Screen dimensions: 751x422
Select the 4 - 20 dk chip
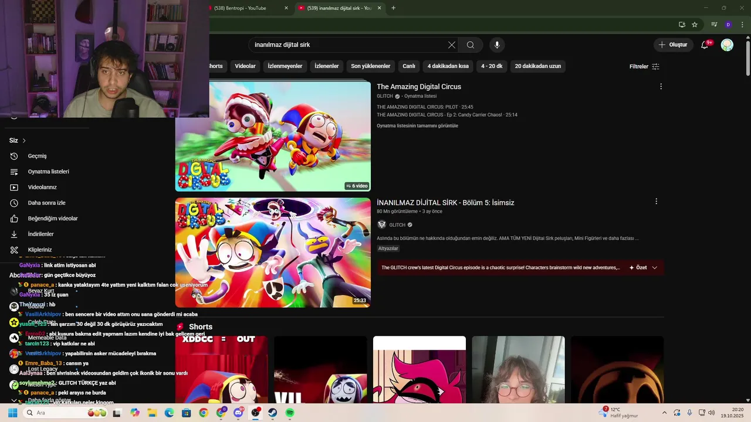click(x=492, y=66)
